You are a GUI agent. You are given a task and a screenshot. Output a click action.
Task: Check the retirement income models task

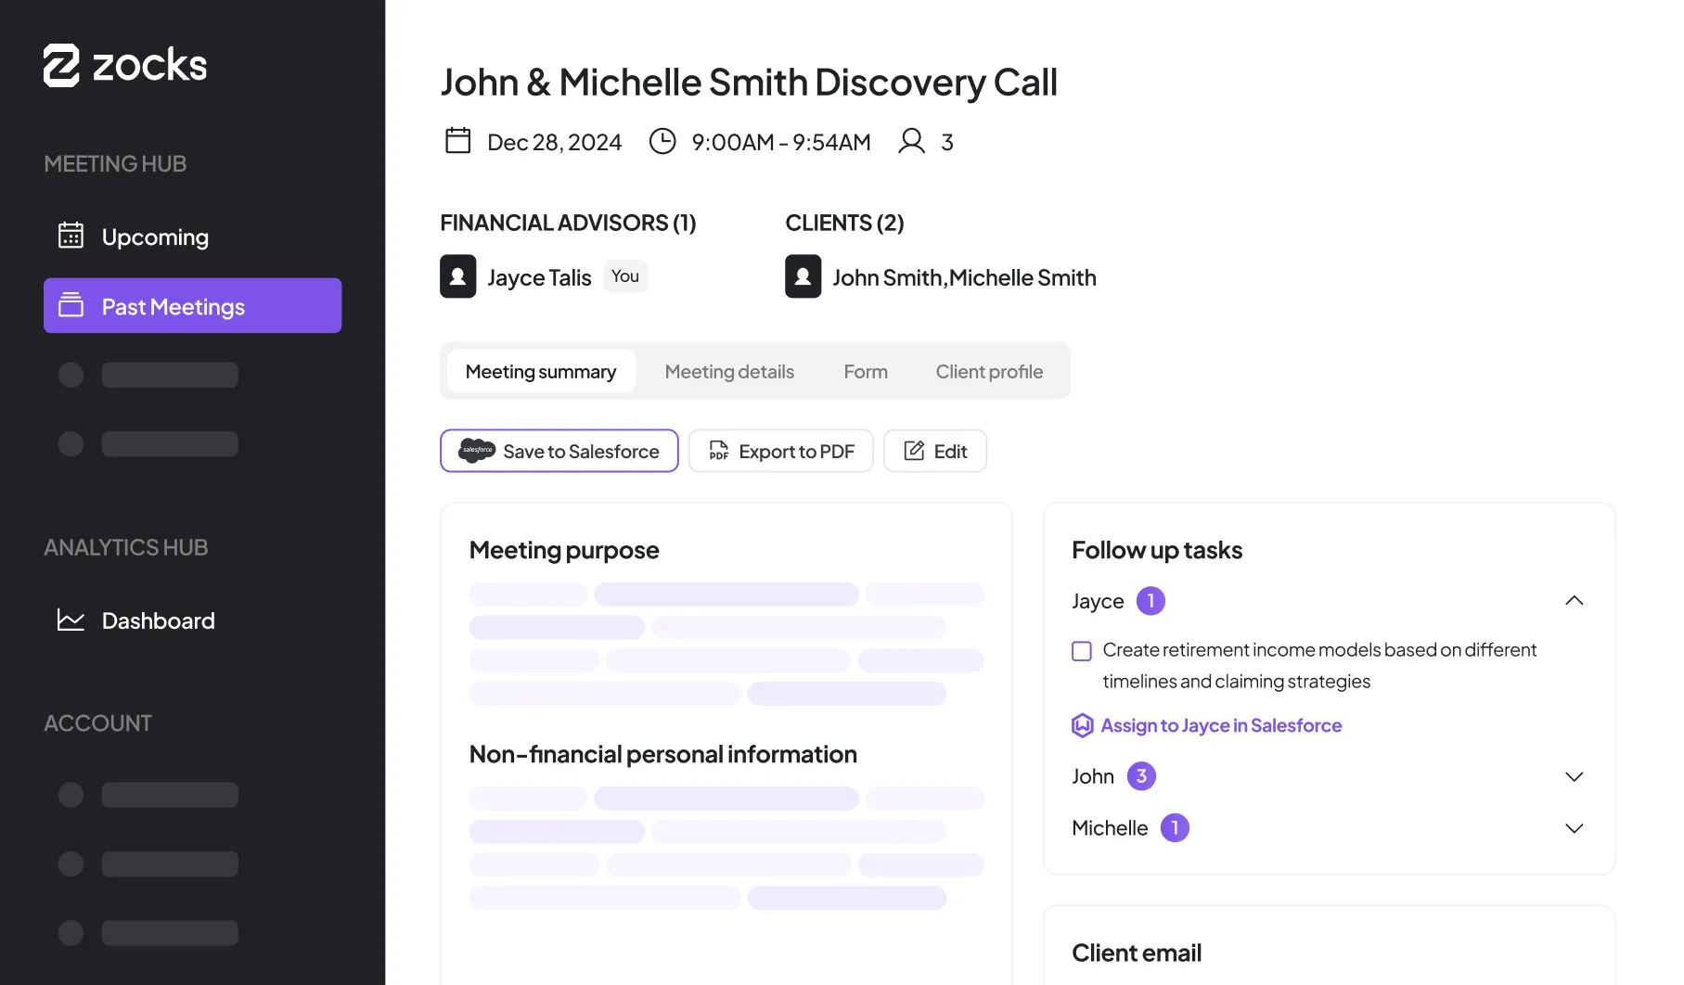[1082, 651]
